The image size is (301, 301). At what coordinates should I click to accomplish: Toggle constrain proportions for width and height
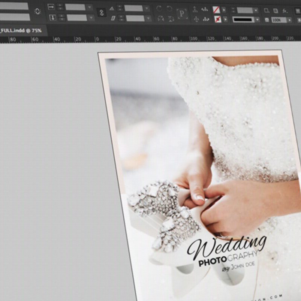37,12
